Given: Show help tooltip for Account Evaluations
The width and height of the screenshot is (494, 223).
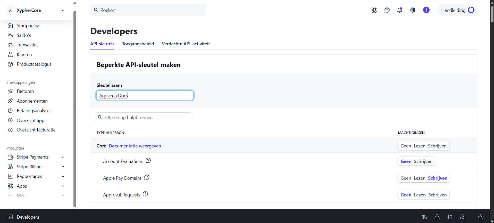Looking at the screenshot, I should tap(148, 161).
